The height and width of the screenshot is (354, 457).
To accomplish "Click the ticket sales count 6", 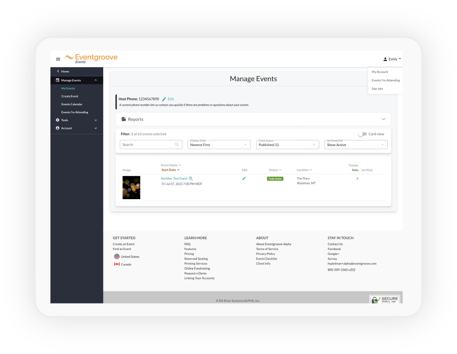I will point(357,179).
